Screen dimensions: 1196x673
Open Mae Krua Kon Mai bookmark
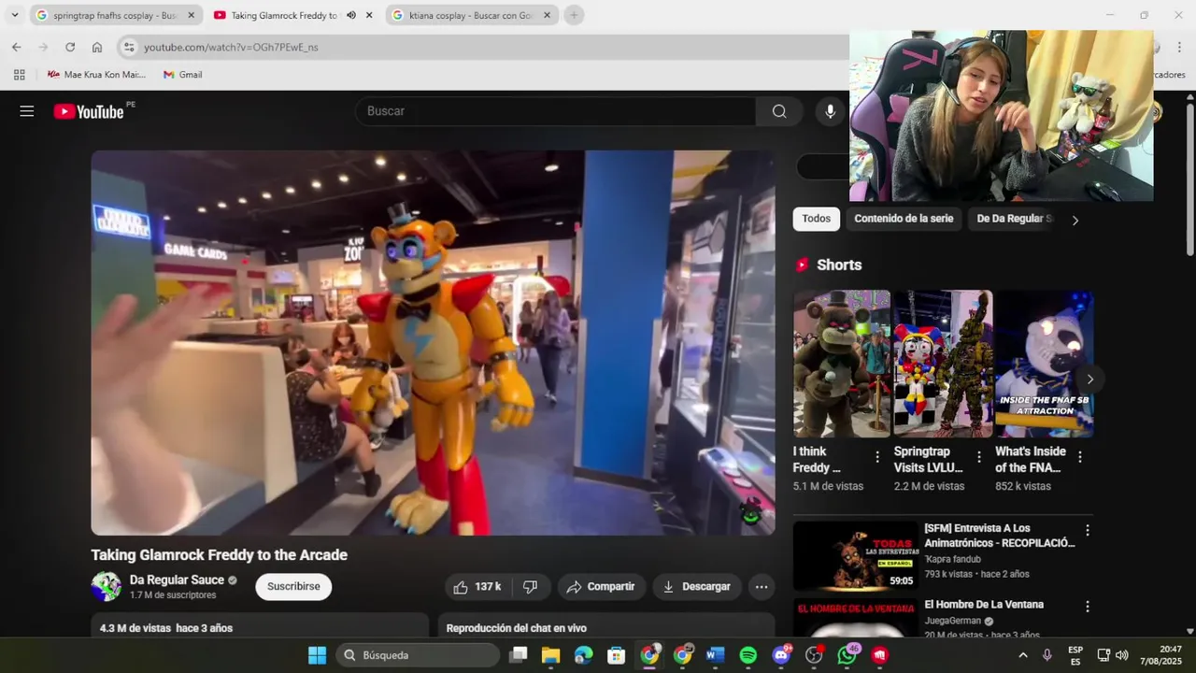click(x=96, y=75)
